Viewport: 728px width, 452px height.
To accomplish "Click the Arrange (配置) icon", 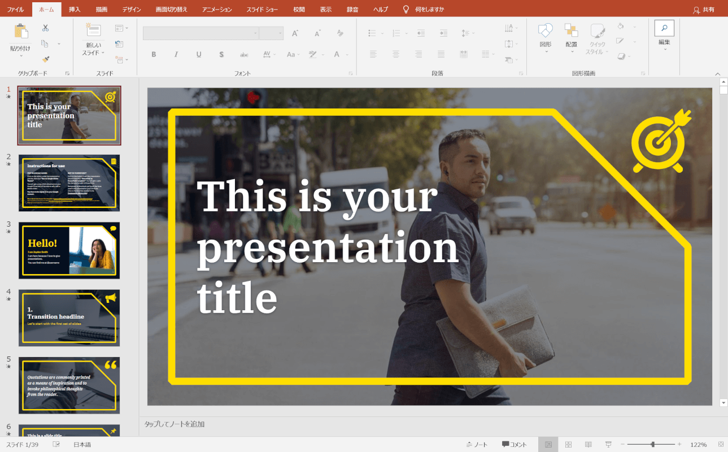I will 571,31.
